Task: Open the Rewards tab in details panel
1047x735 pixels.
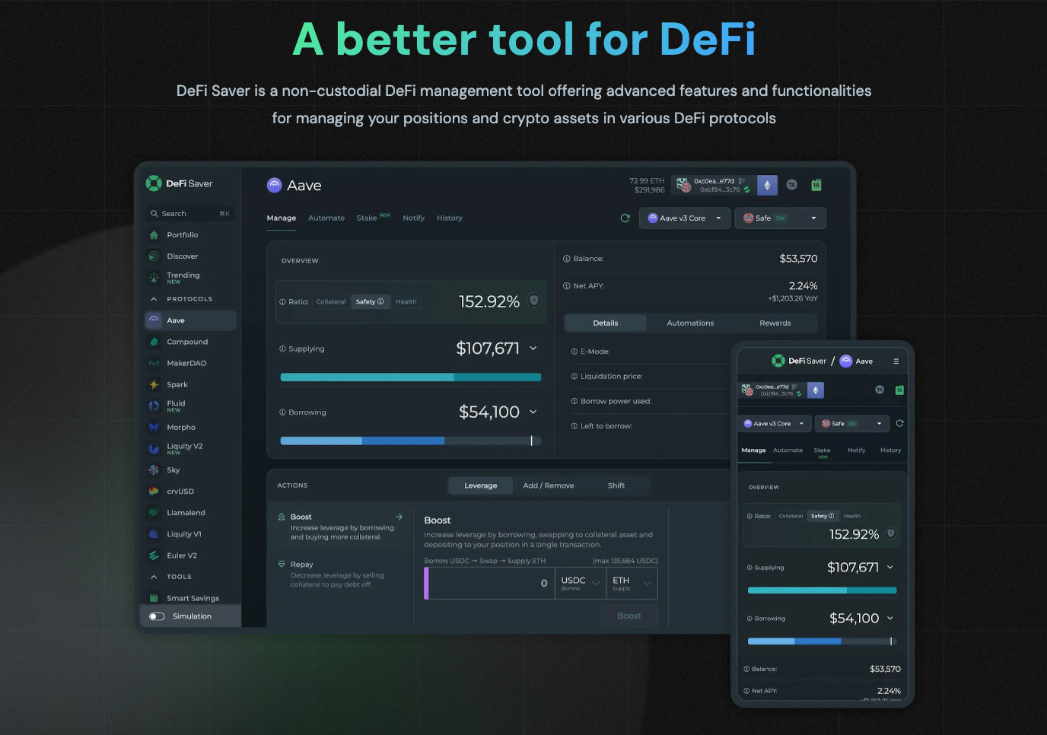Action: (x=775, y=323)
